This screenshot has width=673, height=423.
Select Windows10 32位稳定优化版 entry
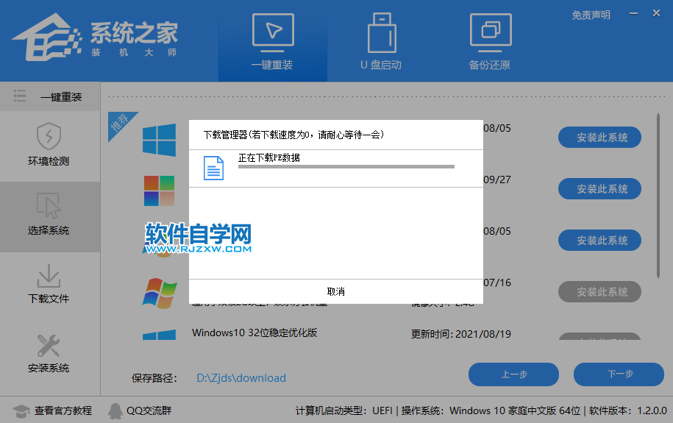coord(254,333)
